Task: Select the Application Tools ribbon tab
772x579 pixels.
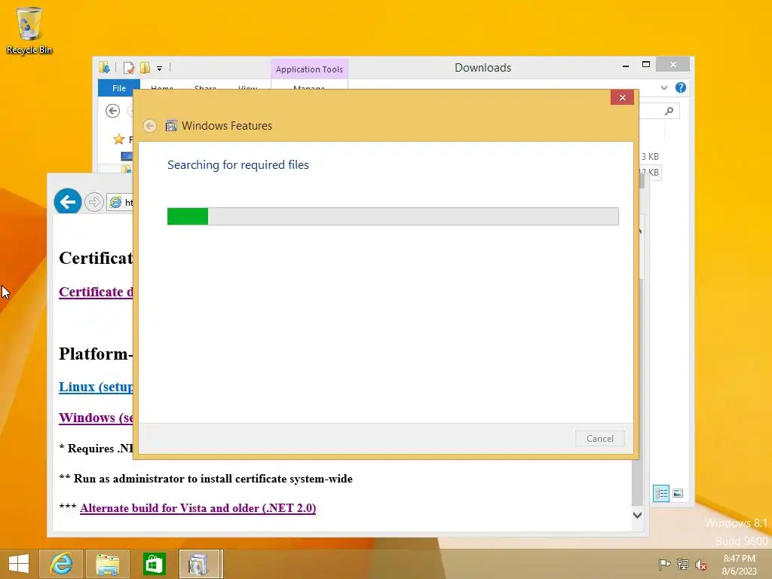Action: [309, 69]
